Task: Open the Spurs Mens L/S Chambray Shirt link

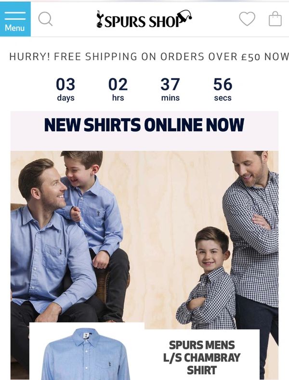Action: [x=202, y=357]
